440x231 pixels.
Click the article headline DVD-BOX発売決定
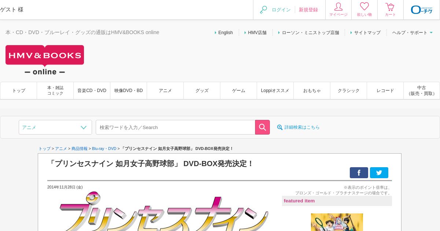150,164
